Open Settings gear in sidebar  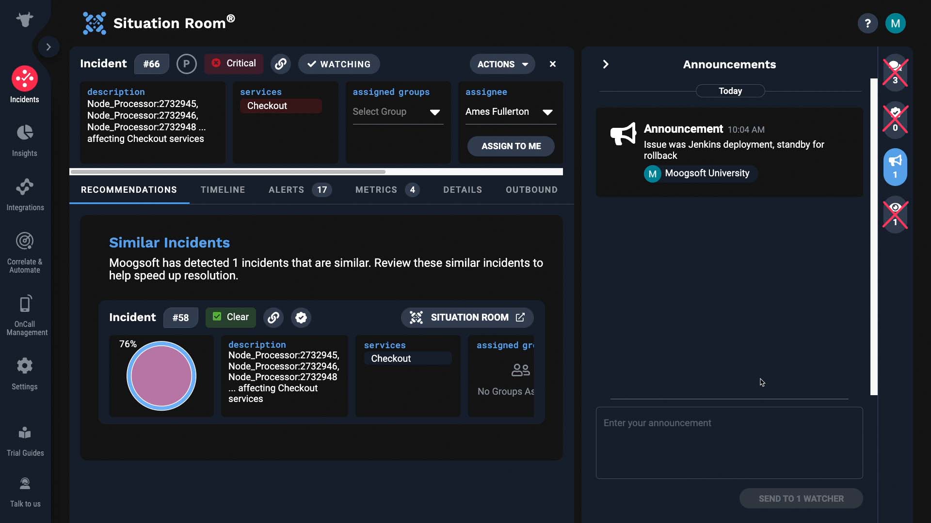tap(25, 373)
